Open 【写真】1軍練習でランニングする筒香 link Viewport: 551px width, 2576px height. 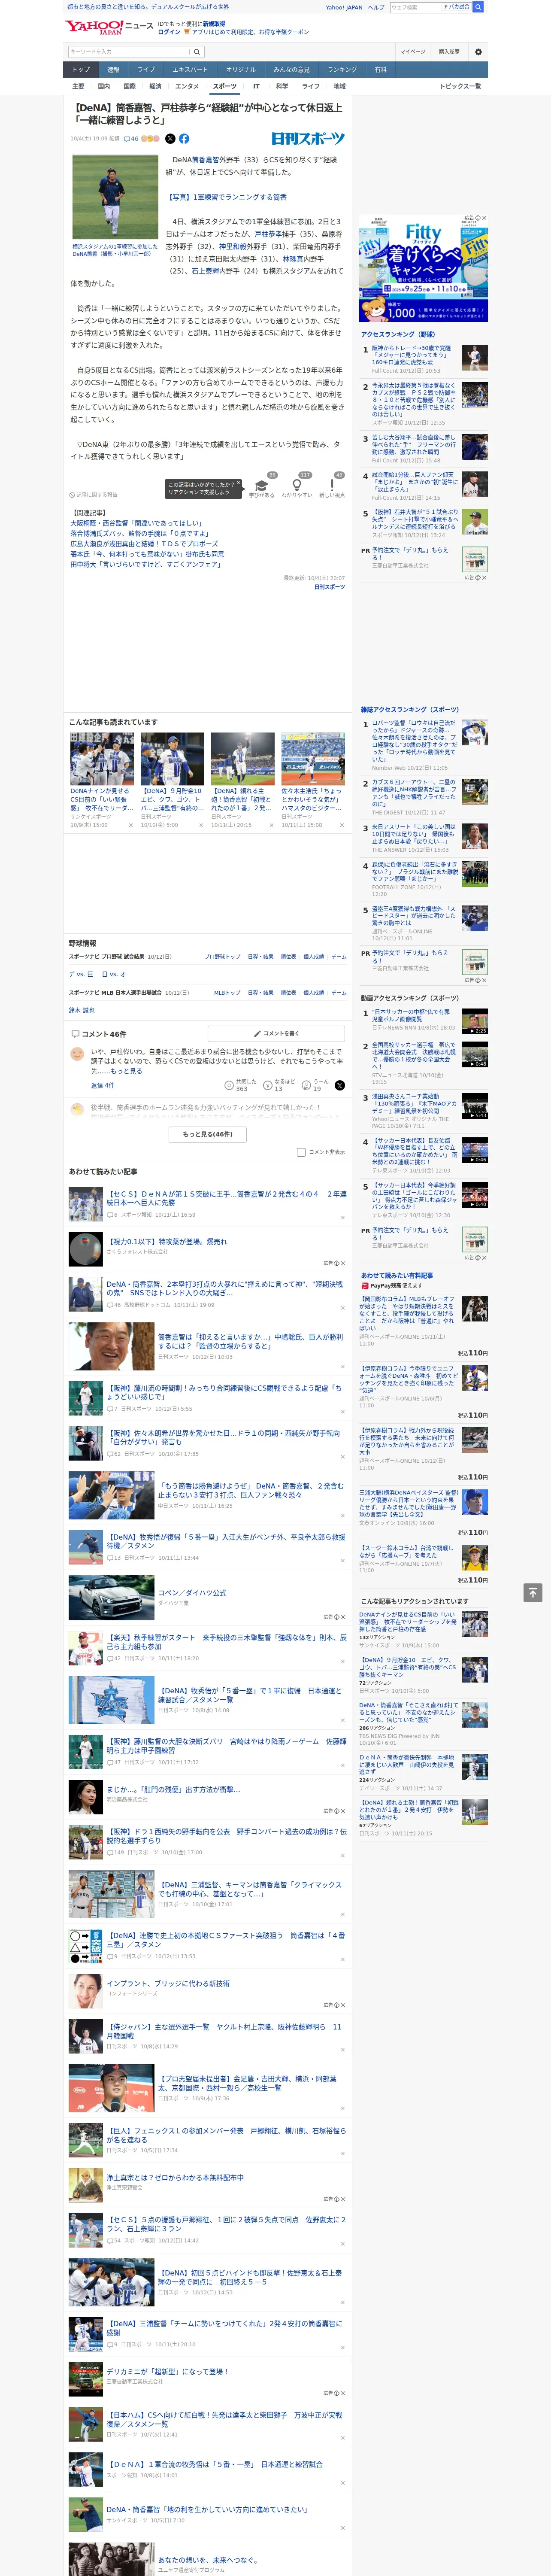click(x=227, y=197)
